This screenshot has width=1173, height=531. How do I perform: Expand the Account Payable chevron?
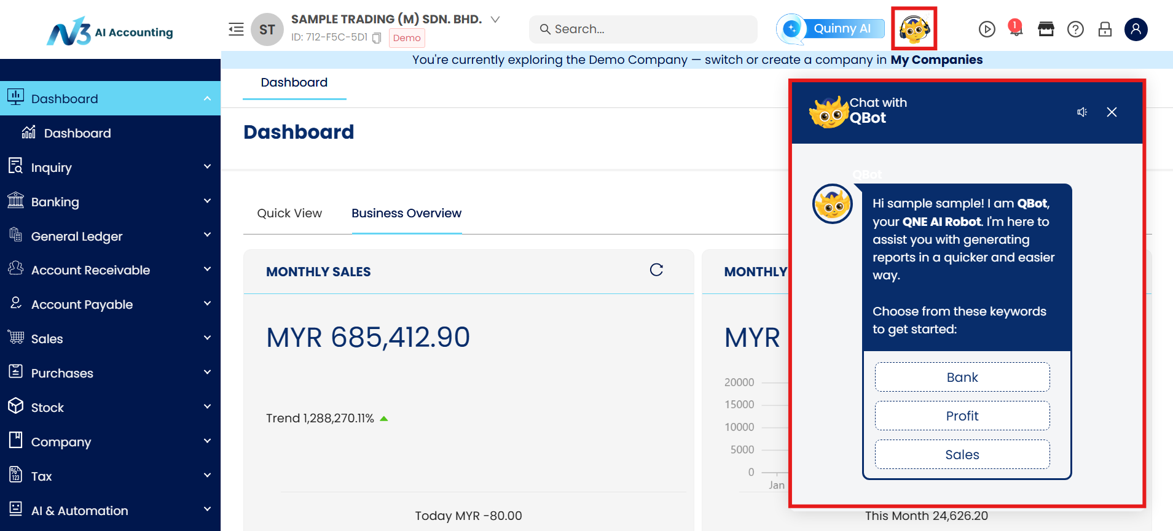pyautogui.click(x=207, y=304)
